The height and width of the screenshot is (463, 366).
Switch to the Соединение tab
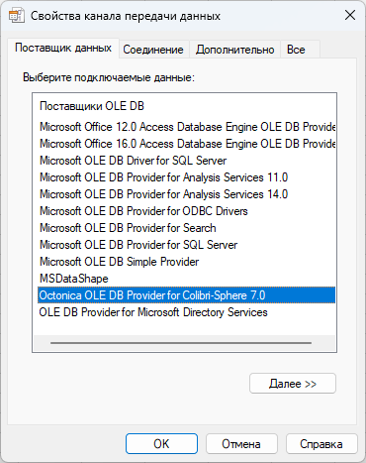click(153, 50)
